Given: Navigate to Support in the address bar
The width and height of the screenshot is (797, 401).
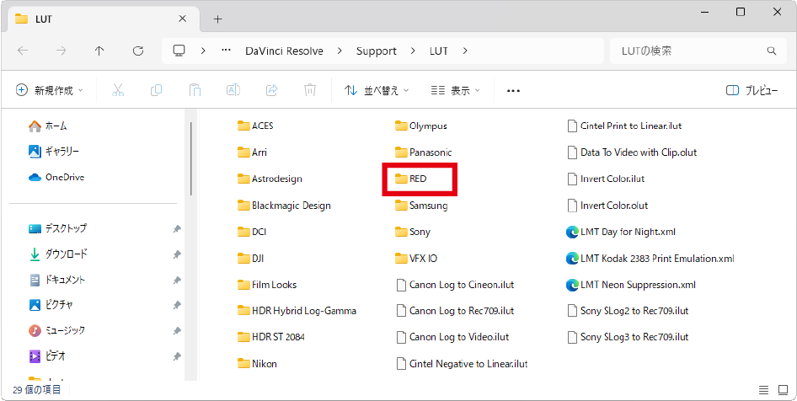Looking at the screenshot, I should coord(376,51).
